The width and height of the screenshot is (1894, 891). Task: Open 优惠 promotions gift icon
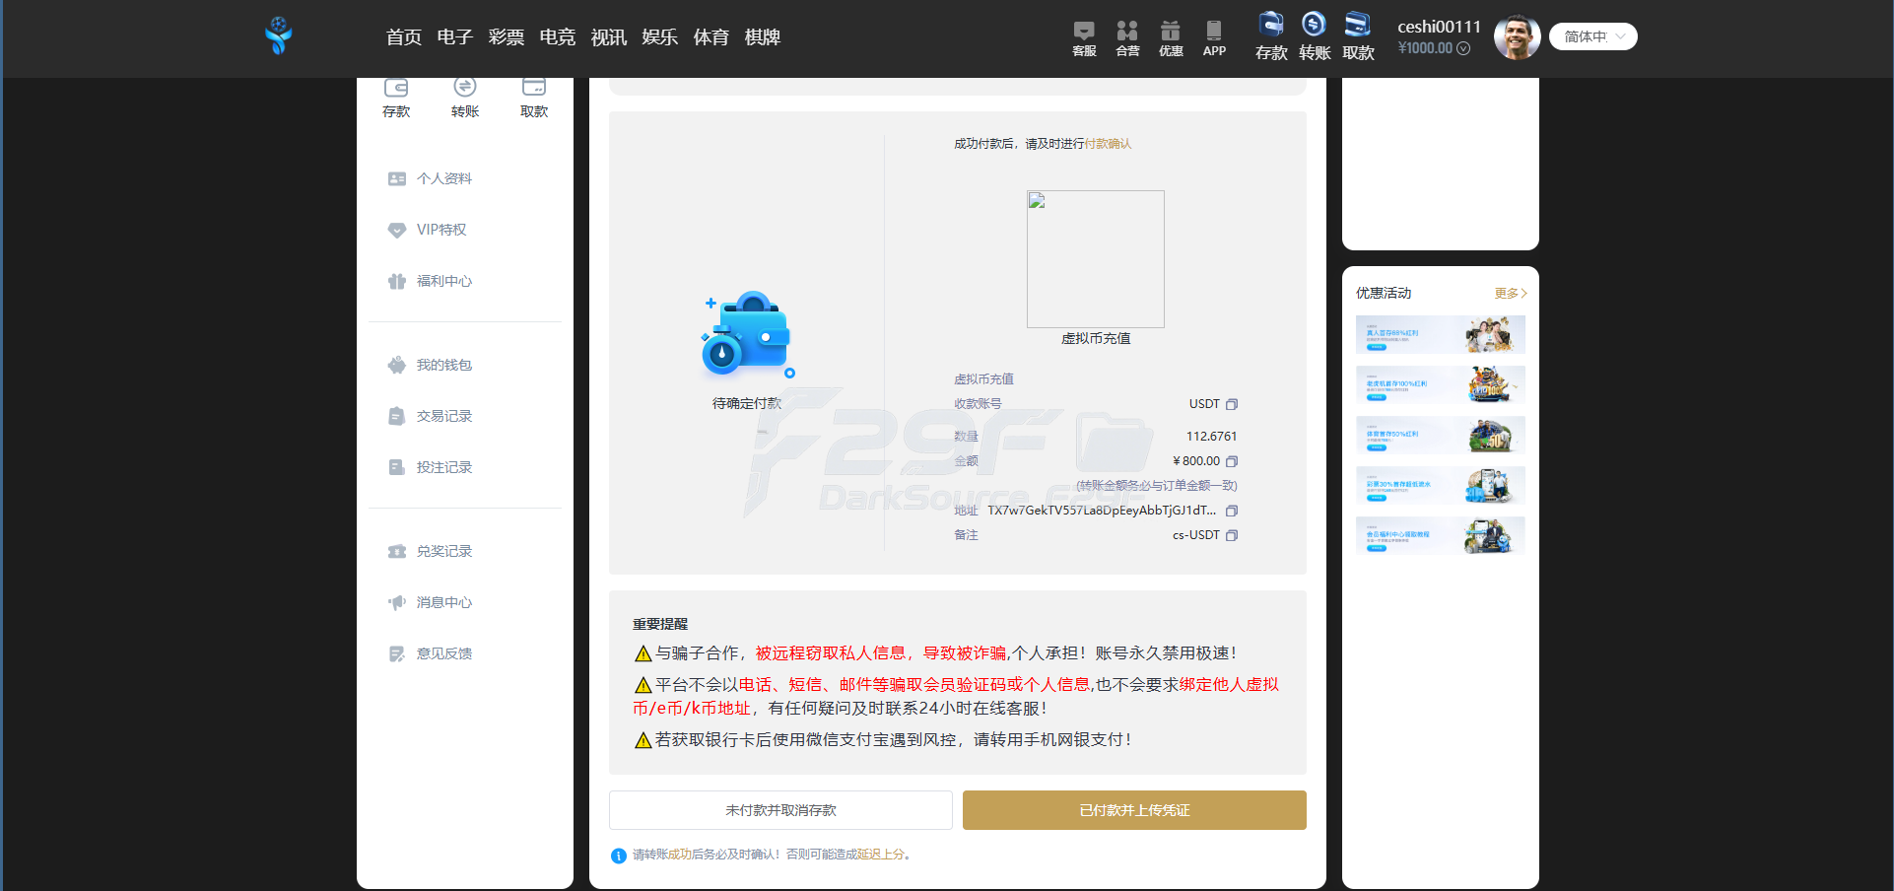1171,38
